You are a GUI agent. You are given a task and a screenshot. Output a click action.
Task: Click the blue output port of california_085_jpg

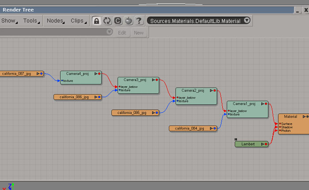tap(156, 113)
